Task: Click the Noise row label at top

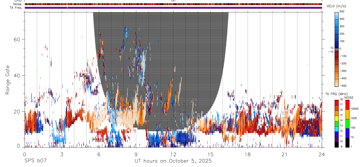Action: coord(18,4)
